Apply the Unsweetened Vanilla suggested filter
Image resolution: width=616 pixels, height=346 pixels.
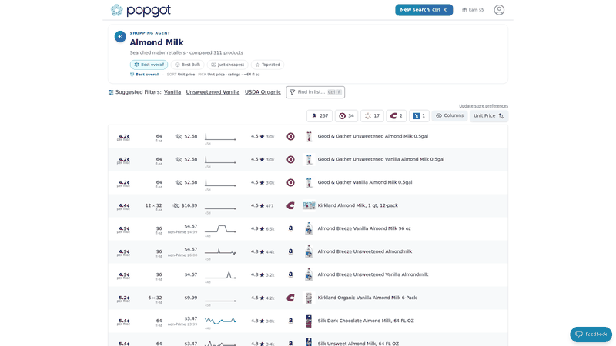213,92
